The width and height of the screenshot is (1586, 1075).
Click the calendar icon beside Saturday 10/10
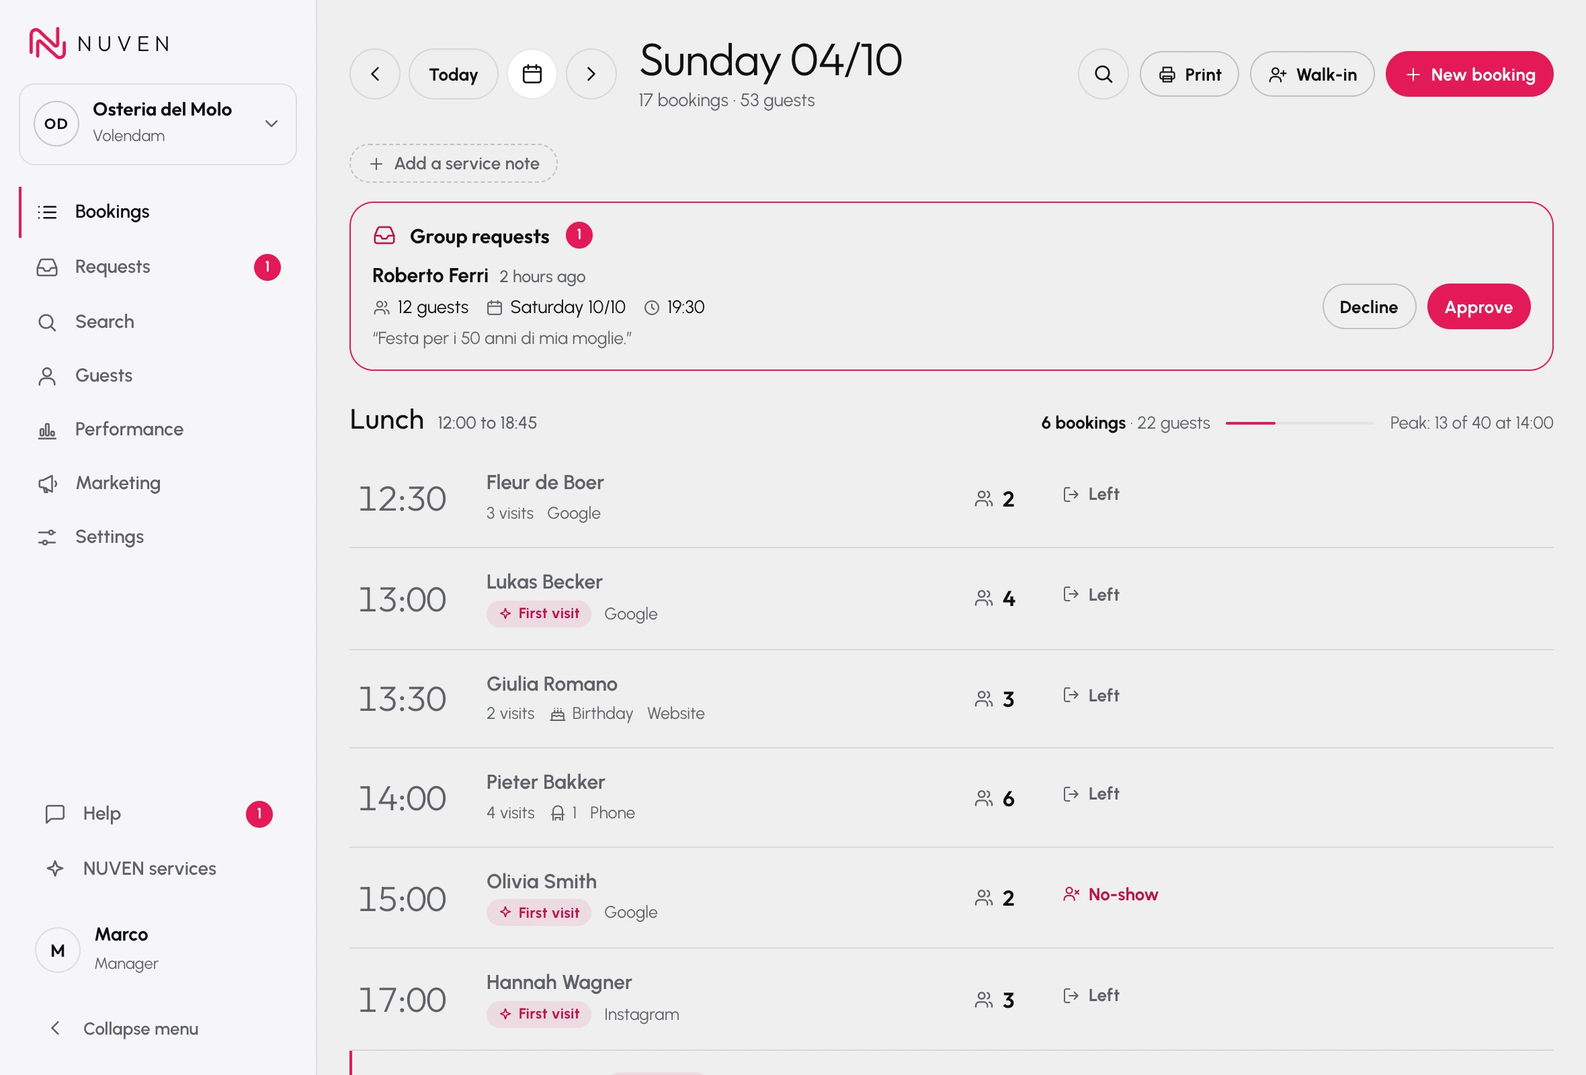494,308
